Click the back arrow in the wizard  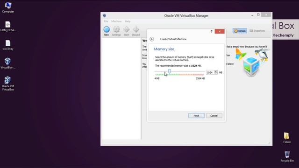pyautogui.click(x=152, y=39)
